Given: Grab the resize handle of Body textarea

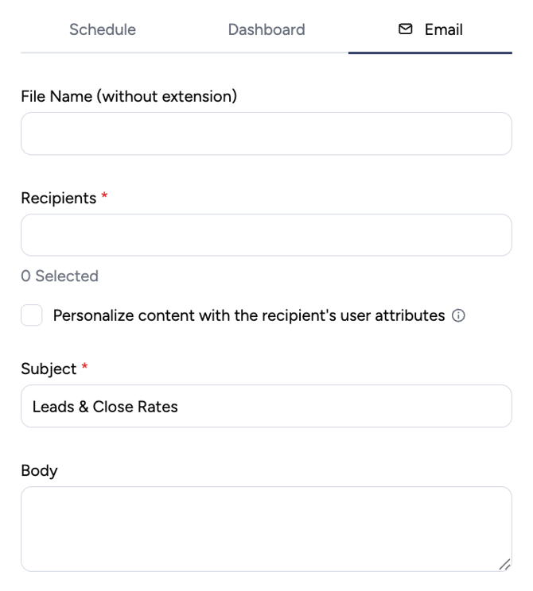Looking at the screenshot, I should tap(504, 564).
